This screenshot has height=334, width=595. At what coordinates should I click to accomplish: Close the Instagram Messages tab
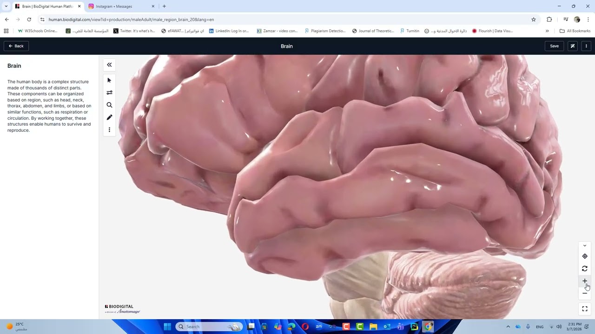coord(153,6)
